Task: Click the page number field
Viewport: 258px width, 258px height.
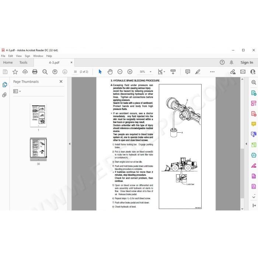Action: 75,72
